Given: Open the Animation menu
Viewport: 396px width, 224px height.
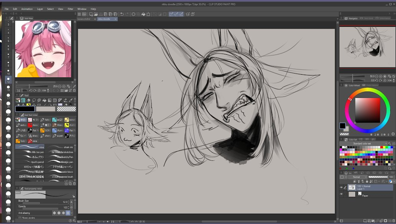Looking at the screenshot, I should point(27,9).
